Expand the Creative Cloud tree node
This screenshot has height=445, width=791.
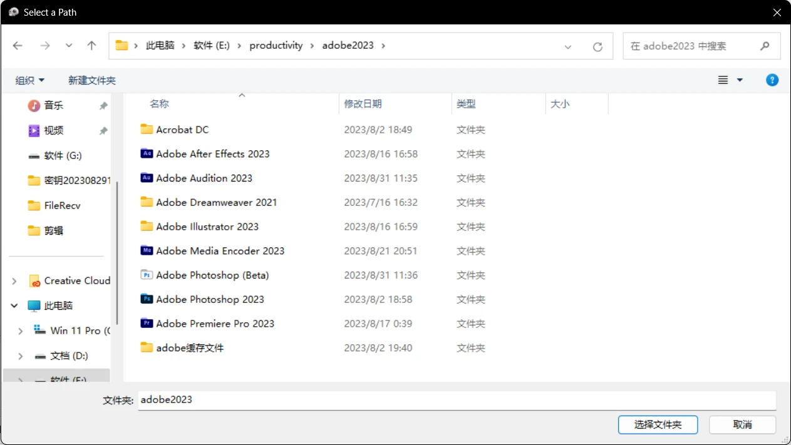point(14,281)
